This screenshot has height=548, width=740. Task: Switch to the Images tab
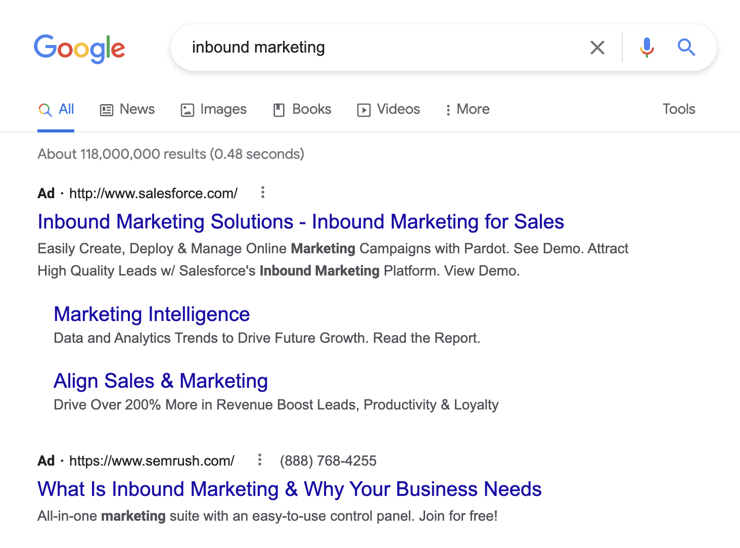213,109
